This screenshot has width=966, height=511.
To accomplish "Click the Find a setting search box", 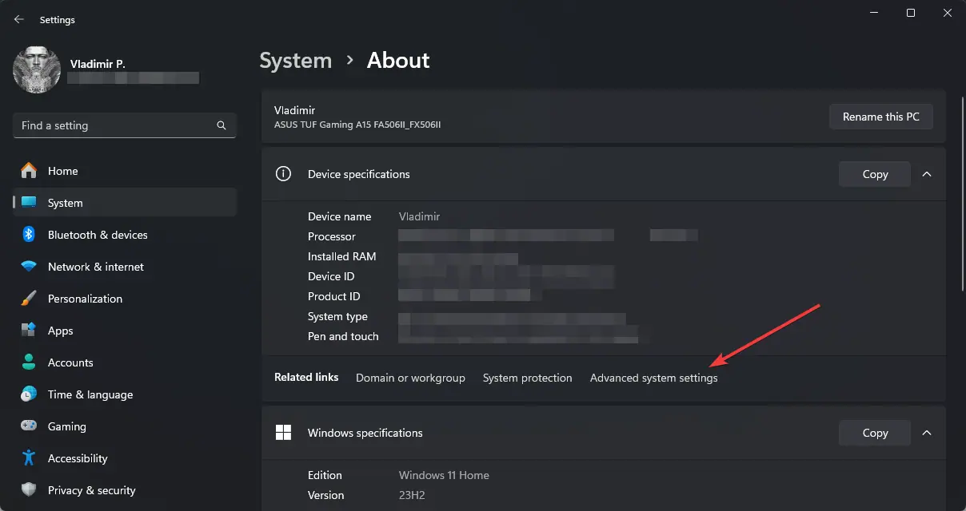I will coord(125,125).
